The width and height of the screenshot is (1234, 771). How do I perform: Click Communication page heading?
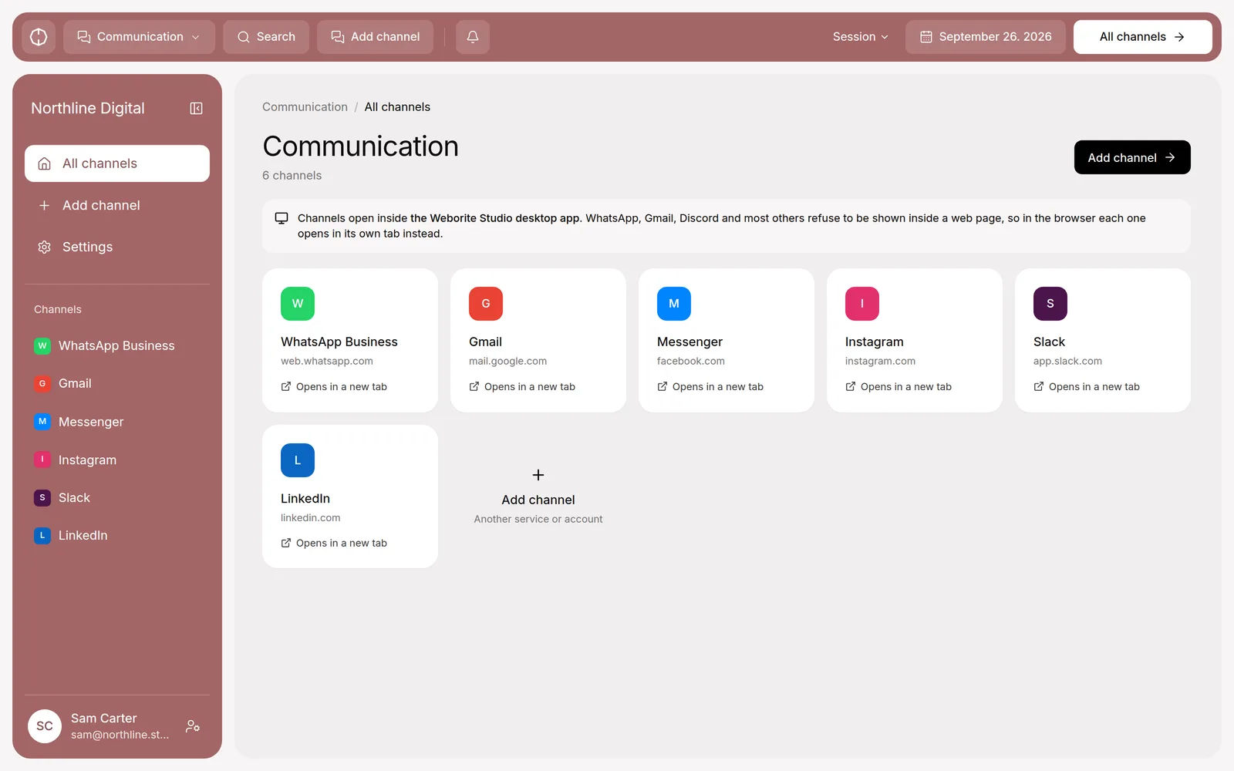coord(360,146)
